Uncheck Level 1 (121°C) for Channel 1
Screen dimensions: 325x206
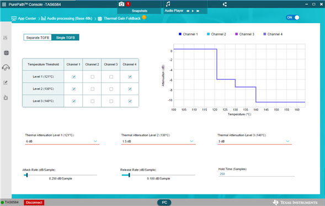pyautogui.click(x=73, y=77)
